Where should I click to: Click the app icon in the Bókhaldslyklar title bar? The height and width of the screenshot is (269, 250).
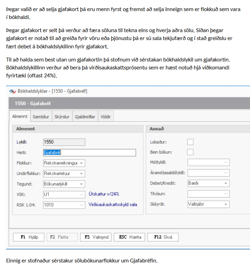13,91
